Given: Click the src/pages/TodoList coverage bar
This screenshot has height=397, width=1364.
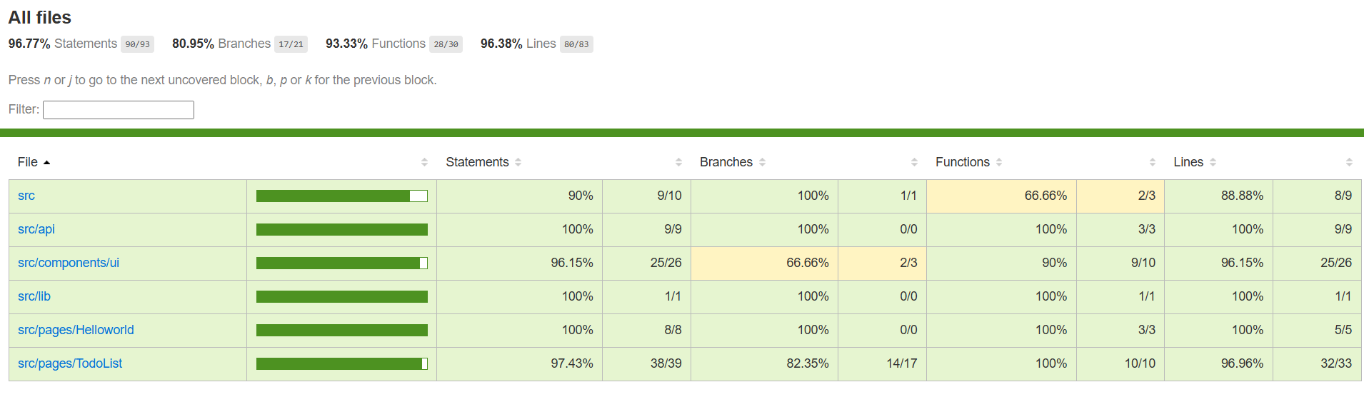Looking at the screenshot, I should pyautogui.click(x=341, y=364).
